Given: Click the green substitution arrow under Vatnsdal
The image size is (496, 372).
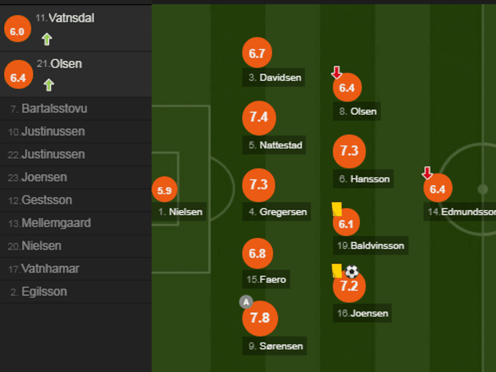Looking at the screenshot, I should (47, 39).
